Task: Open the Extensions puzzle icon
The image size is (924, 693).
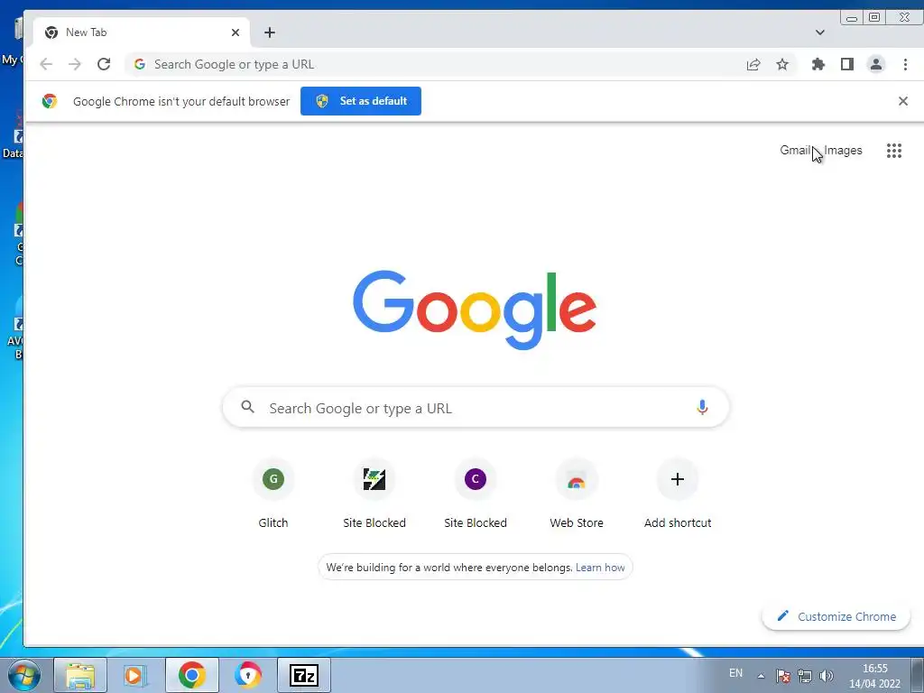Action: coord(818,64)
